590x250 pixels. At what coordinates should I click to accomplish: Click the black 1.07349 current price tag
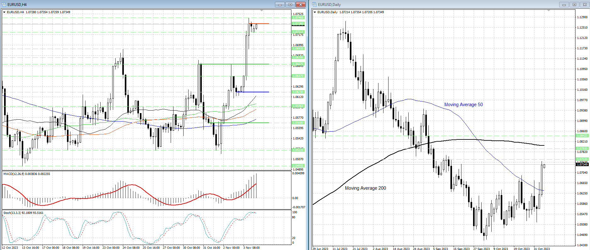[x=582, y=165]
